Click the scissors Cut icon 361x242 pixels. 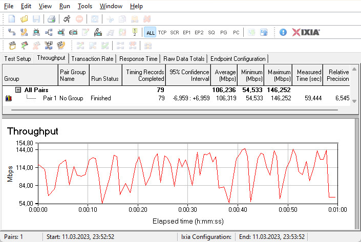[x=110, y=19]
